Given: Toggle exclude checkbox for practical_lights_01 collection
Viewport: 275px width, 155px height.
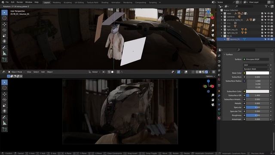Looking at the screenshot, I should pyautogui.click(x=262, y=20).
